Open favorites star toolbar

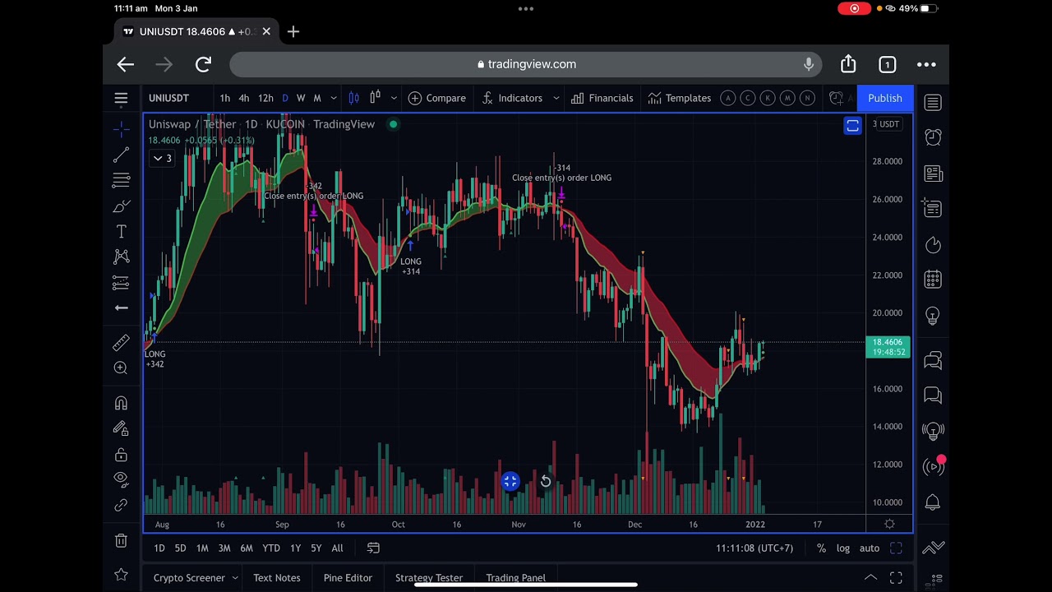coord(121,574)
